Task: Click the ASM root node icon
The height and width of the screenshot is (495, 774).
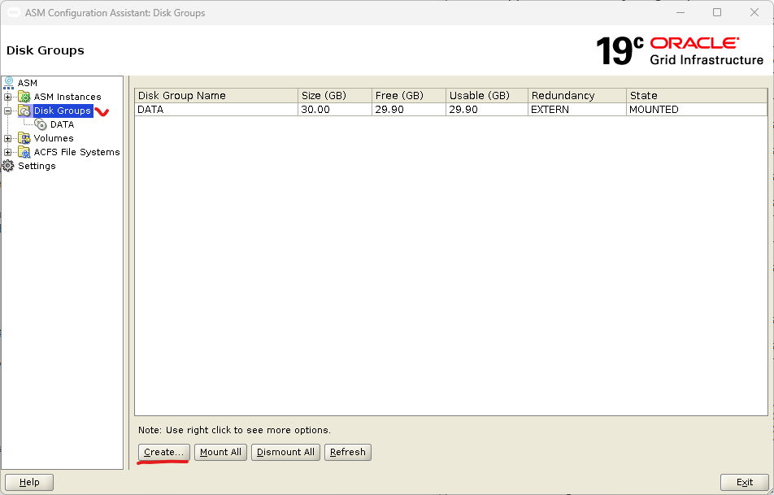Action: (9, 83)
